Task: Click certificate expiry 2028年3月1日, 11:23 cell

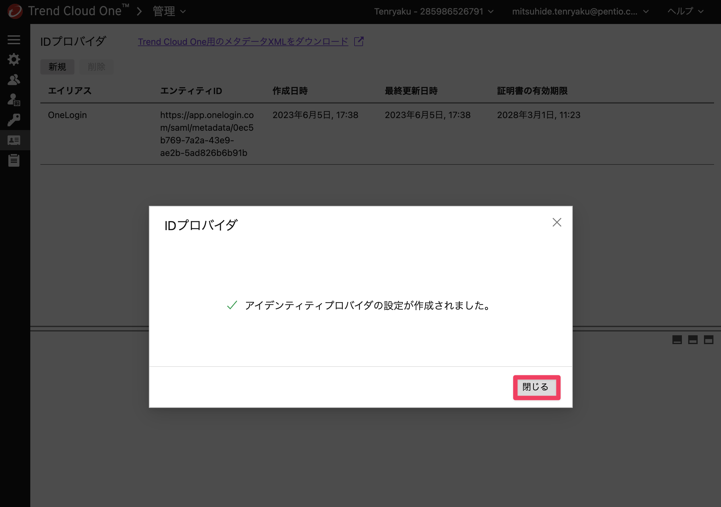Action: (539, 115)
